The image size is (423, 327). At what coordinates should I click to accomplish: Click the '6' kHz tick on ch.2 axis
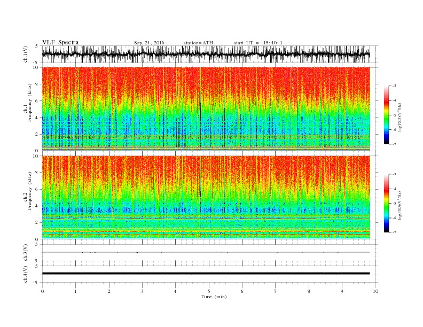(x=37, y=189)
